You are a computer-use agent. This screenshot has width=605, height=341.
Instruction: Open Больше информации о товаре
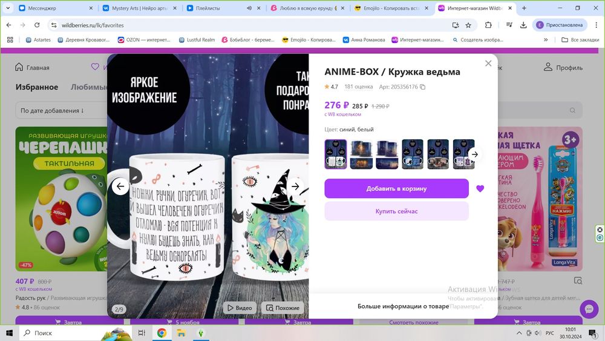[403, 306]
